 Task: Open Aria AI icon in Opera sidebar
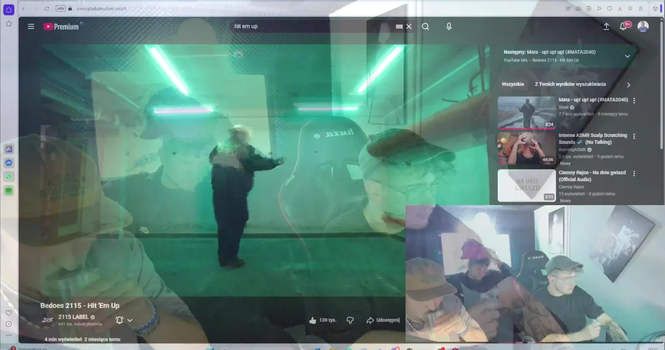tap(9, 149)
